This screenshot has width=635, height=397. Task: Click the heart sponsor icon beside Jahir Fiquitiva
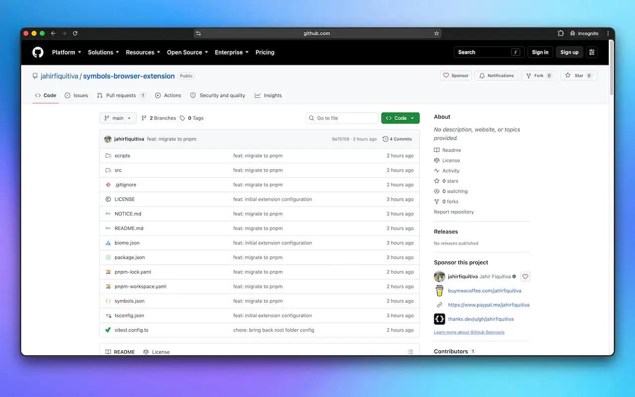525,276
